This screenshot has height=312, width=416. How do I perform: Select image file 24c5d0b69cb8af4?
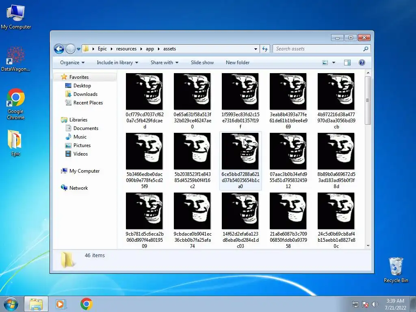tap(336, 221)
